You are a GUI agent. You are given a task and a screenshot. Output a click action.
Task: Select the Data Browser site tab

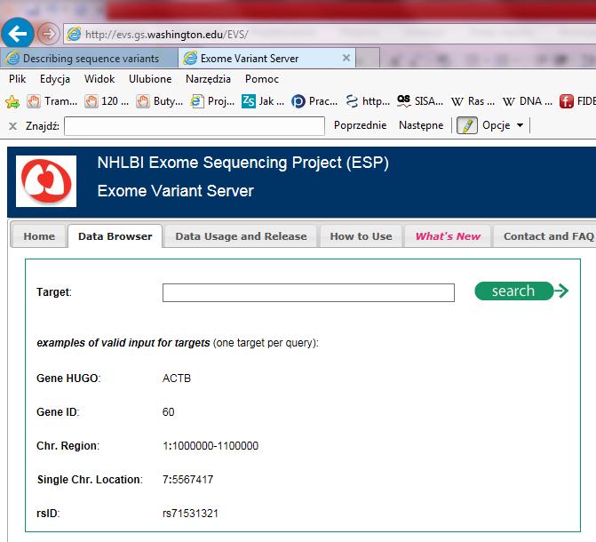coord(115,236)
